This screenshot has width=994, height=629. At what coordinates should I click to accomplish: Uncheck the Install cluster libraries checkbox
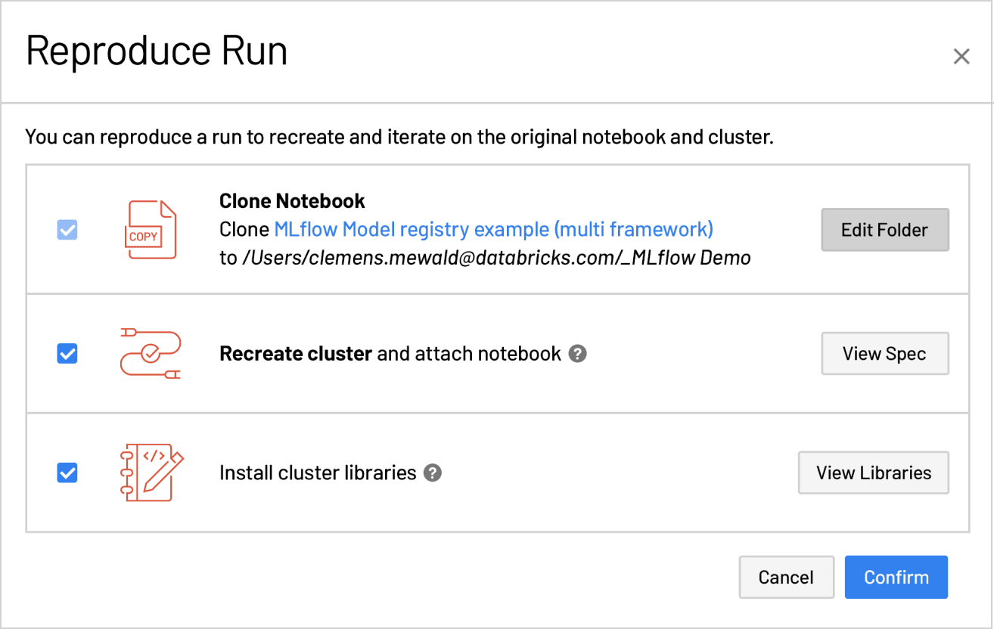[x=67, y=473]
